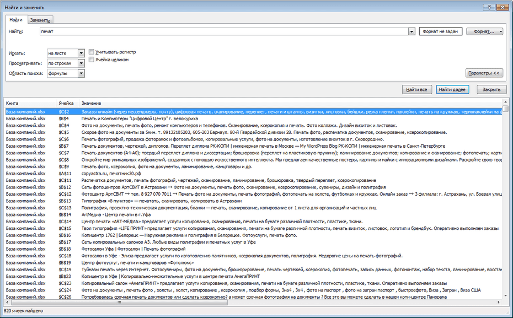The image size is (513, 318).
Task: Click the horizontal scrollbar left arrow
Action: tap(7, 303)
